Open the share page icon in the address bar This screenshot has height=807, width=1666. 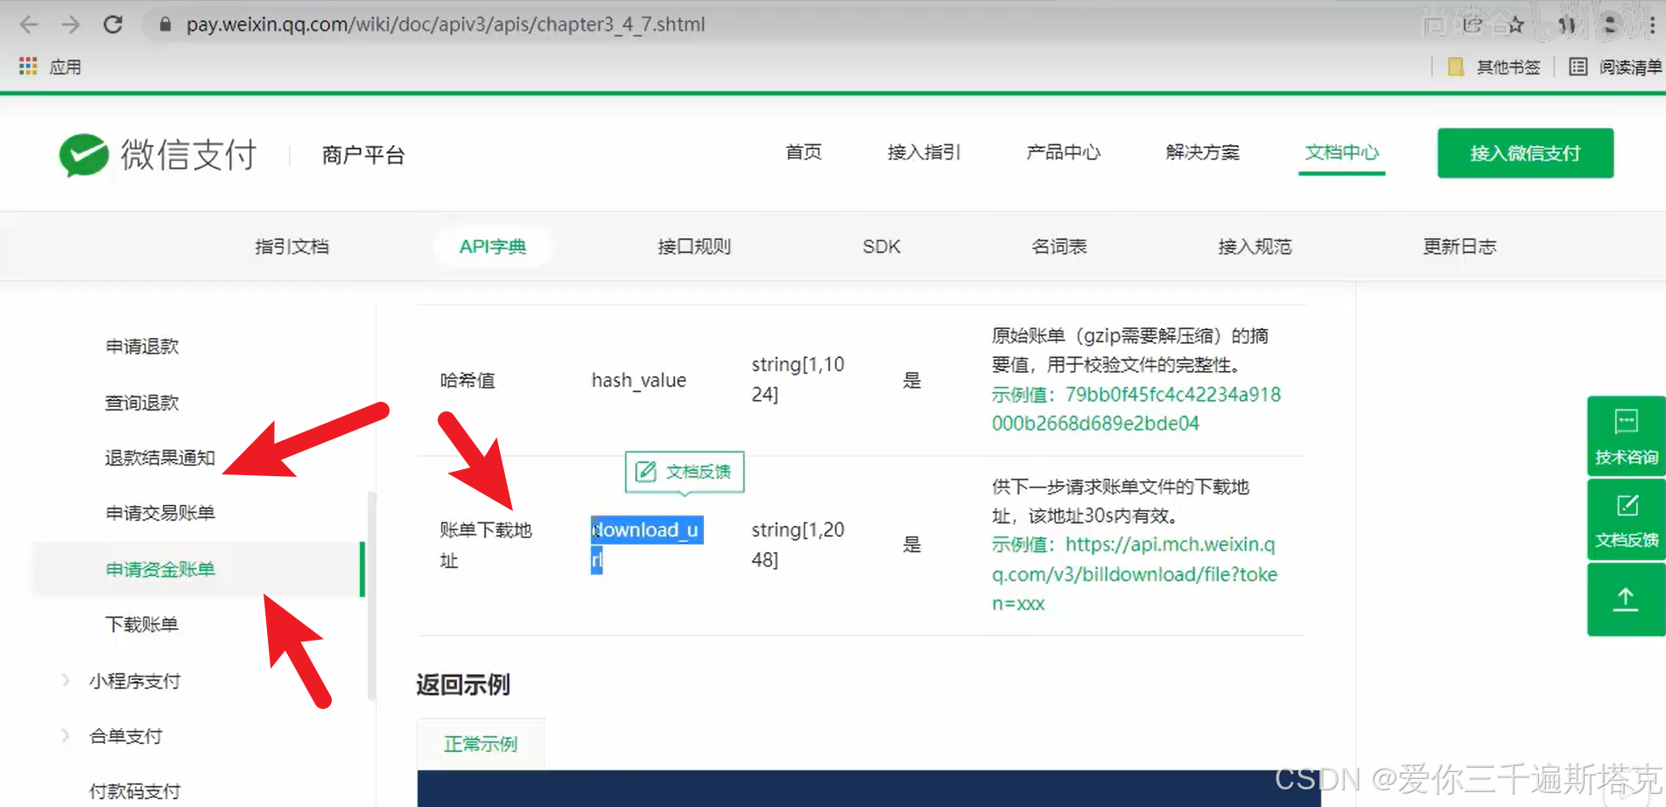click(x=1473, y=25)
